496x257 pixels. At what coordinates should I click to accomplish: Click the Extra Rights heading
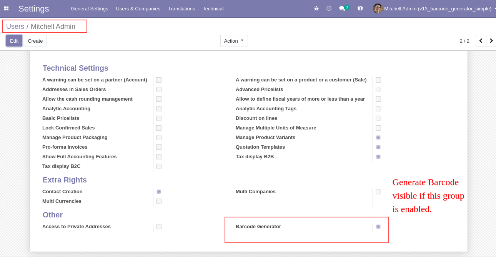point(65,180)
